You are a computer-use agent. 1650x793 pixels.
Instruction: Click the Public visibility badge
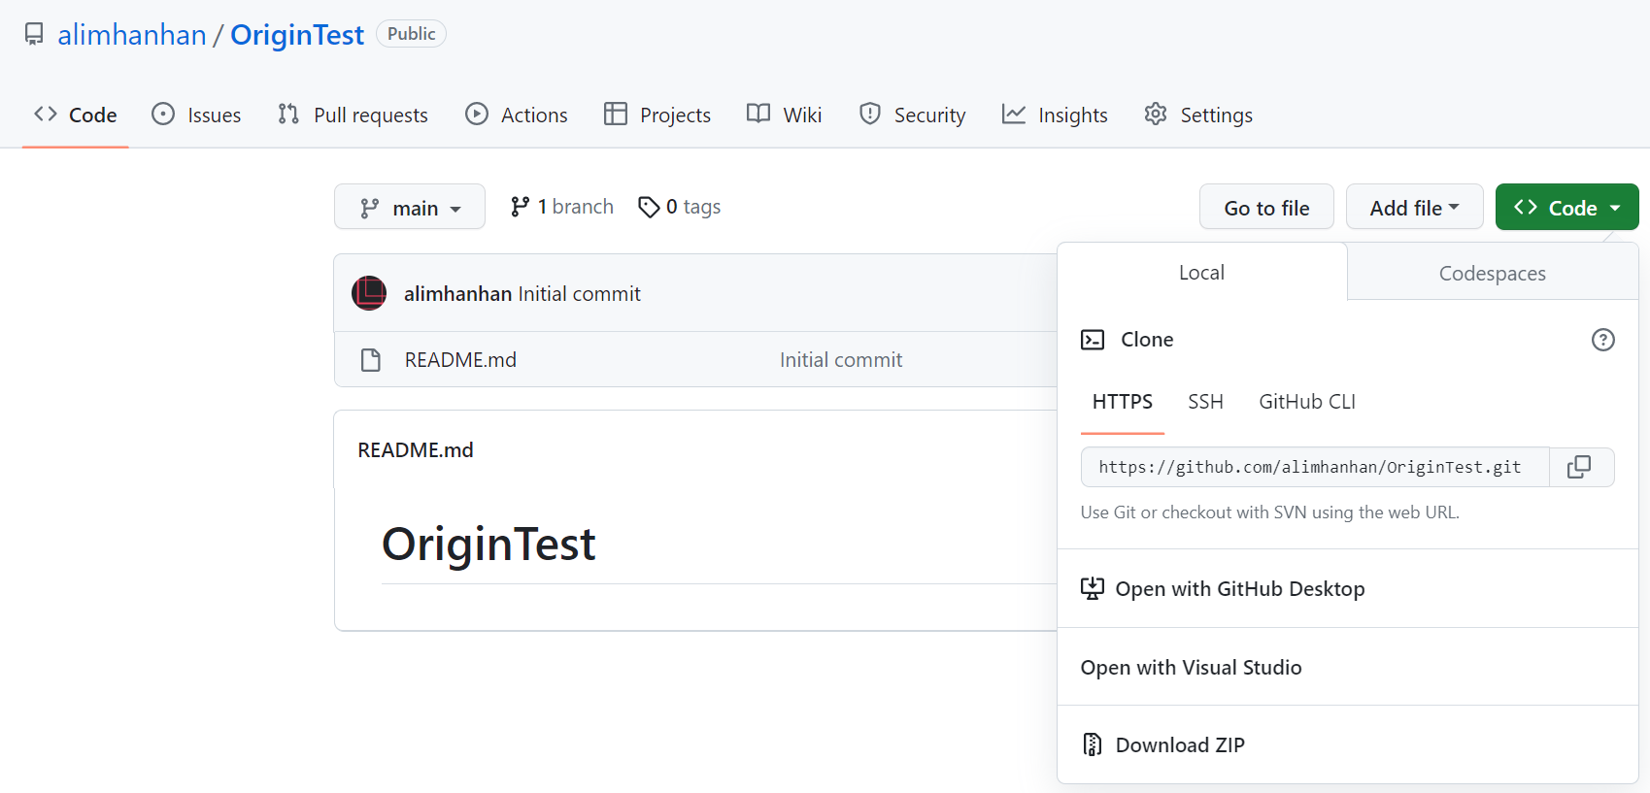411,34
